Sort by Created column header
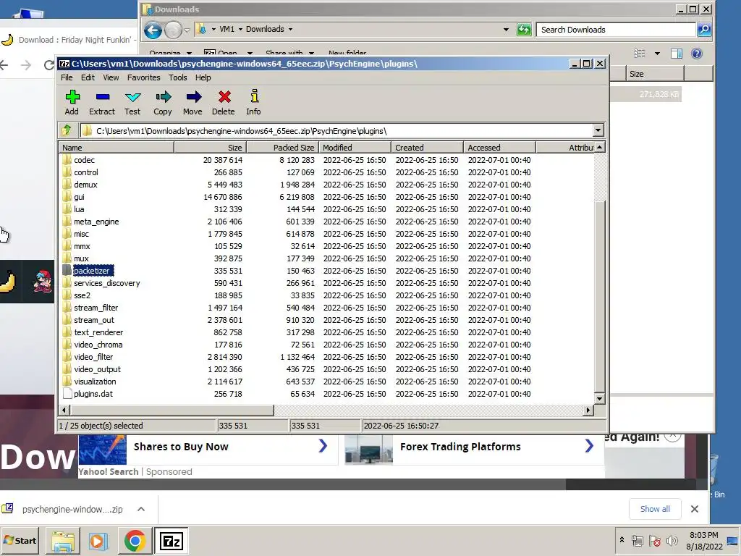 [x=427, y=148]
